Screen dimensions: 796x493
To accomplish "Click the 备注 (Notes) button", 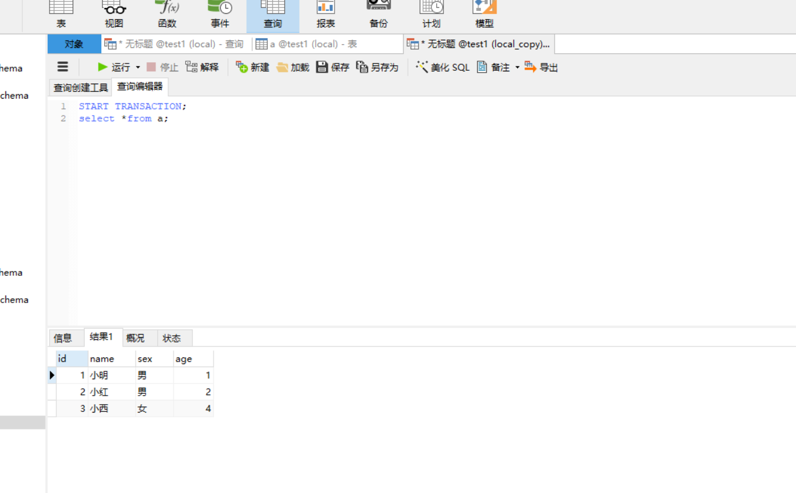I will [494, 67].
